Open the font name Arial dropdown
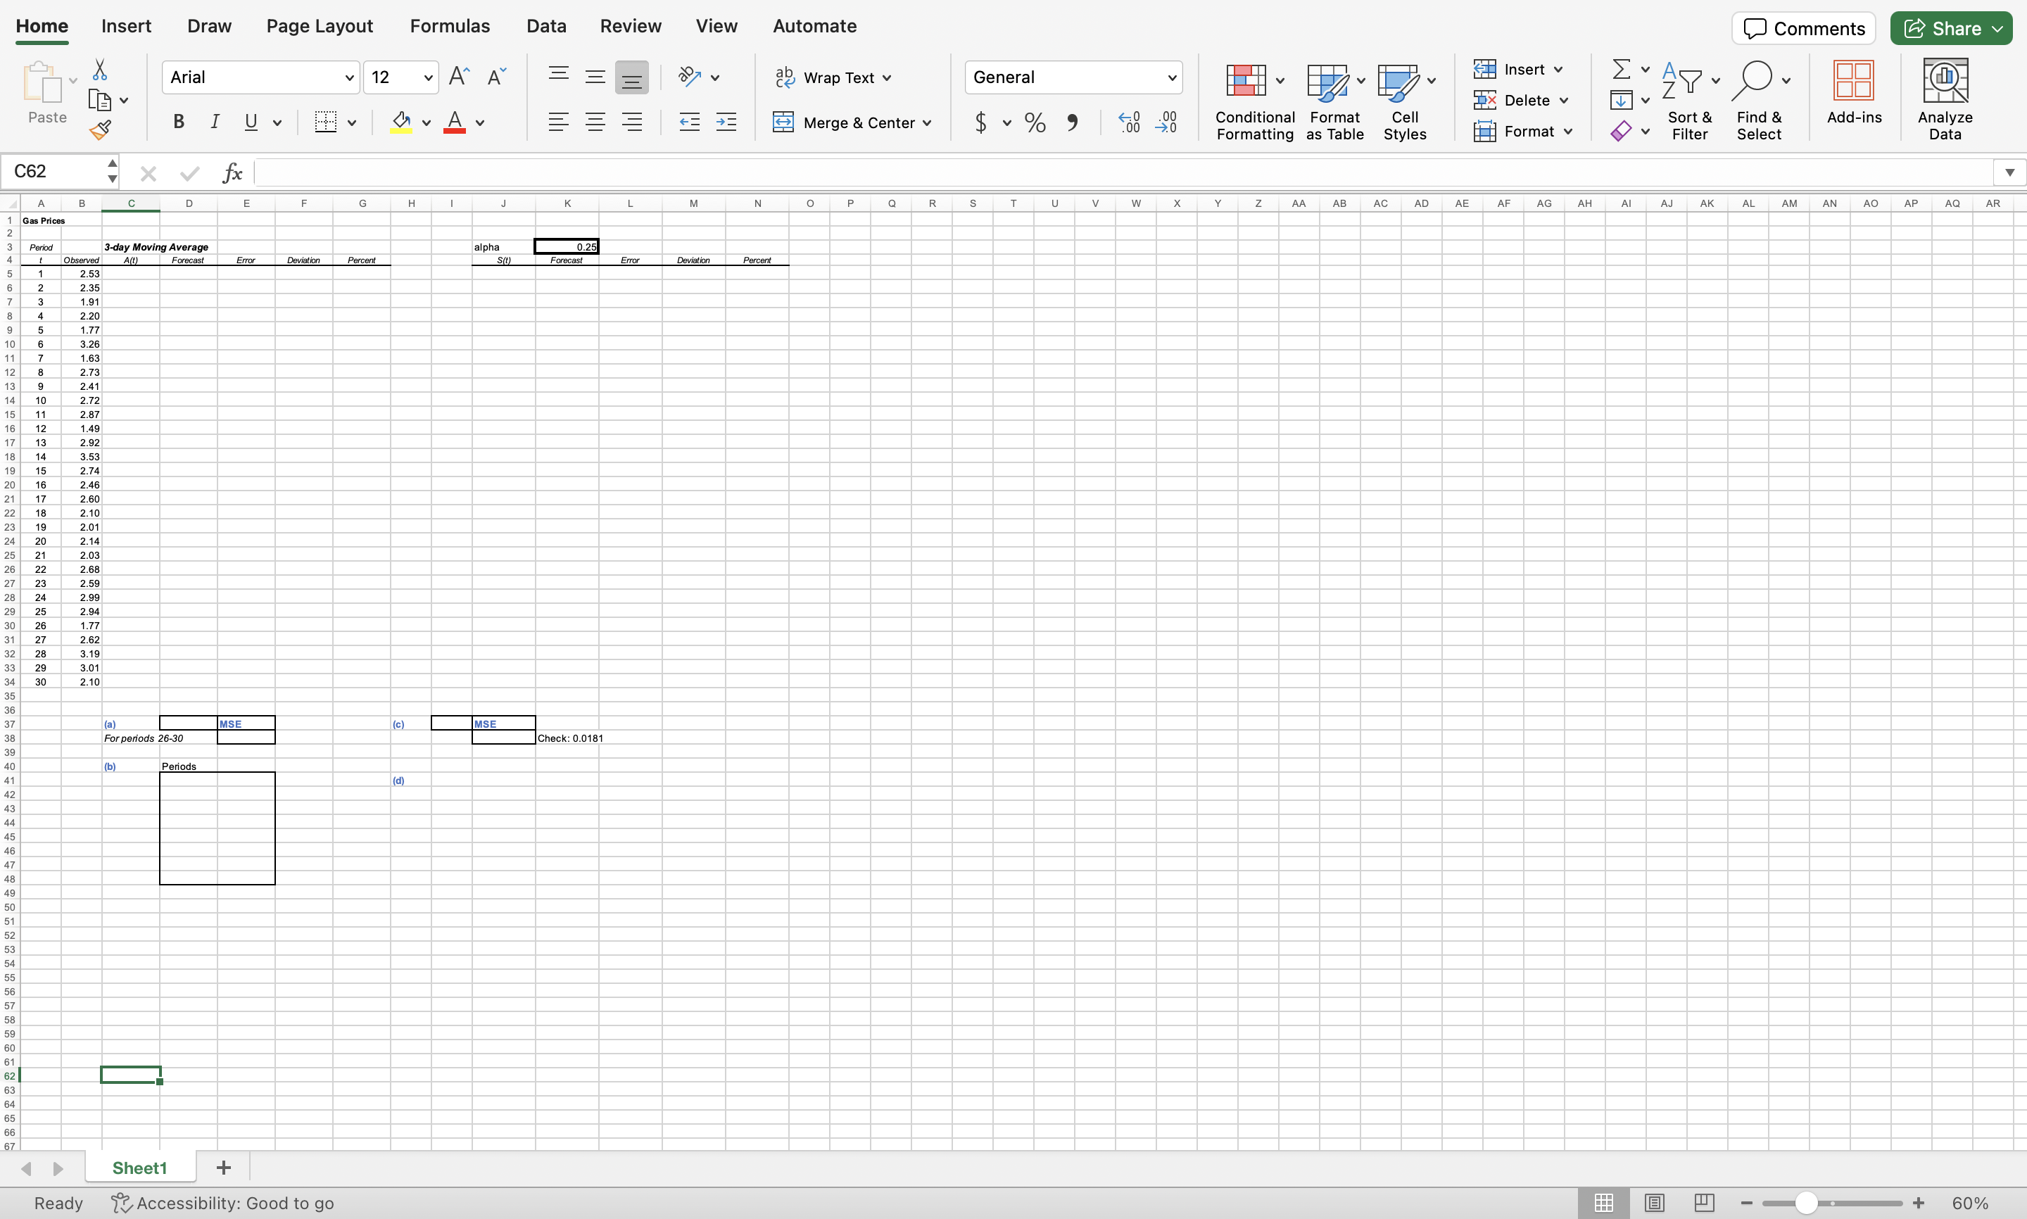 click(x=349, y=78)
